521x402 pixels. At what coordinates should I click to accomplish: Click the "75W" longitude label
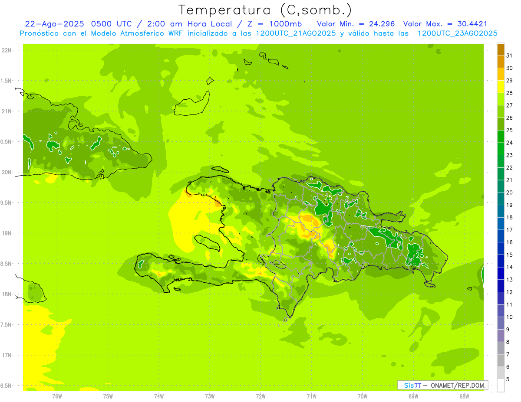pos(108,396)
